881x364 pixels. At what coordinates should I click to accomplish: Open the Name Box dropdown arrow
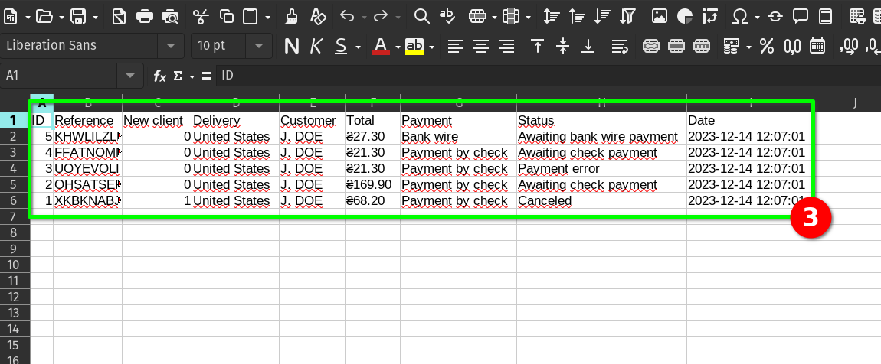tap(130, 76)
